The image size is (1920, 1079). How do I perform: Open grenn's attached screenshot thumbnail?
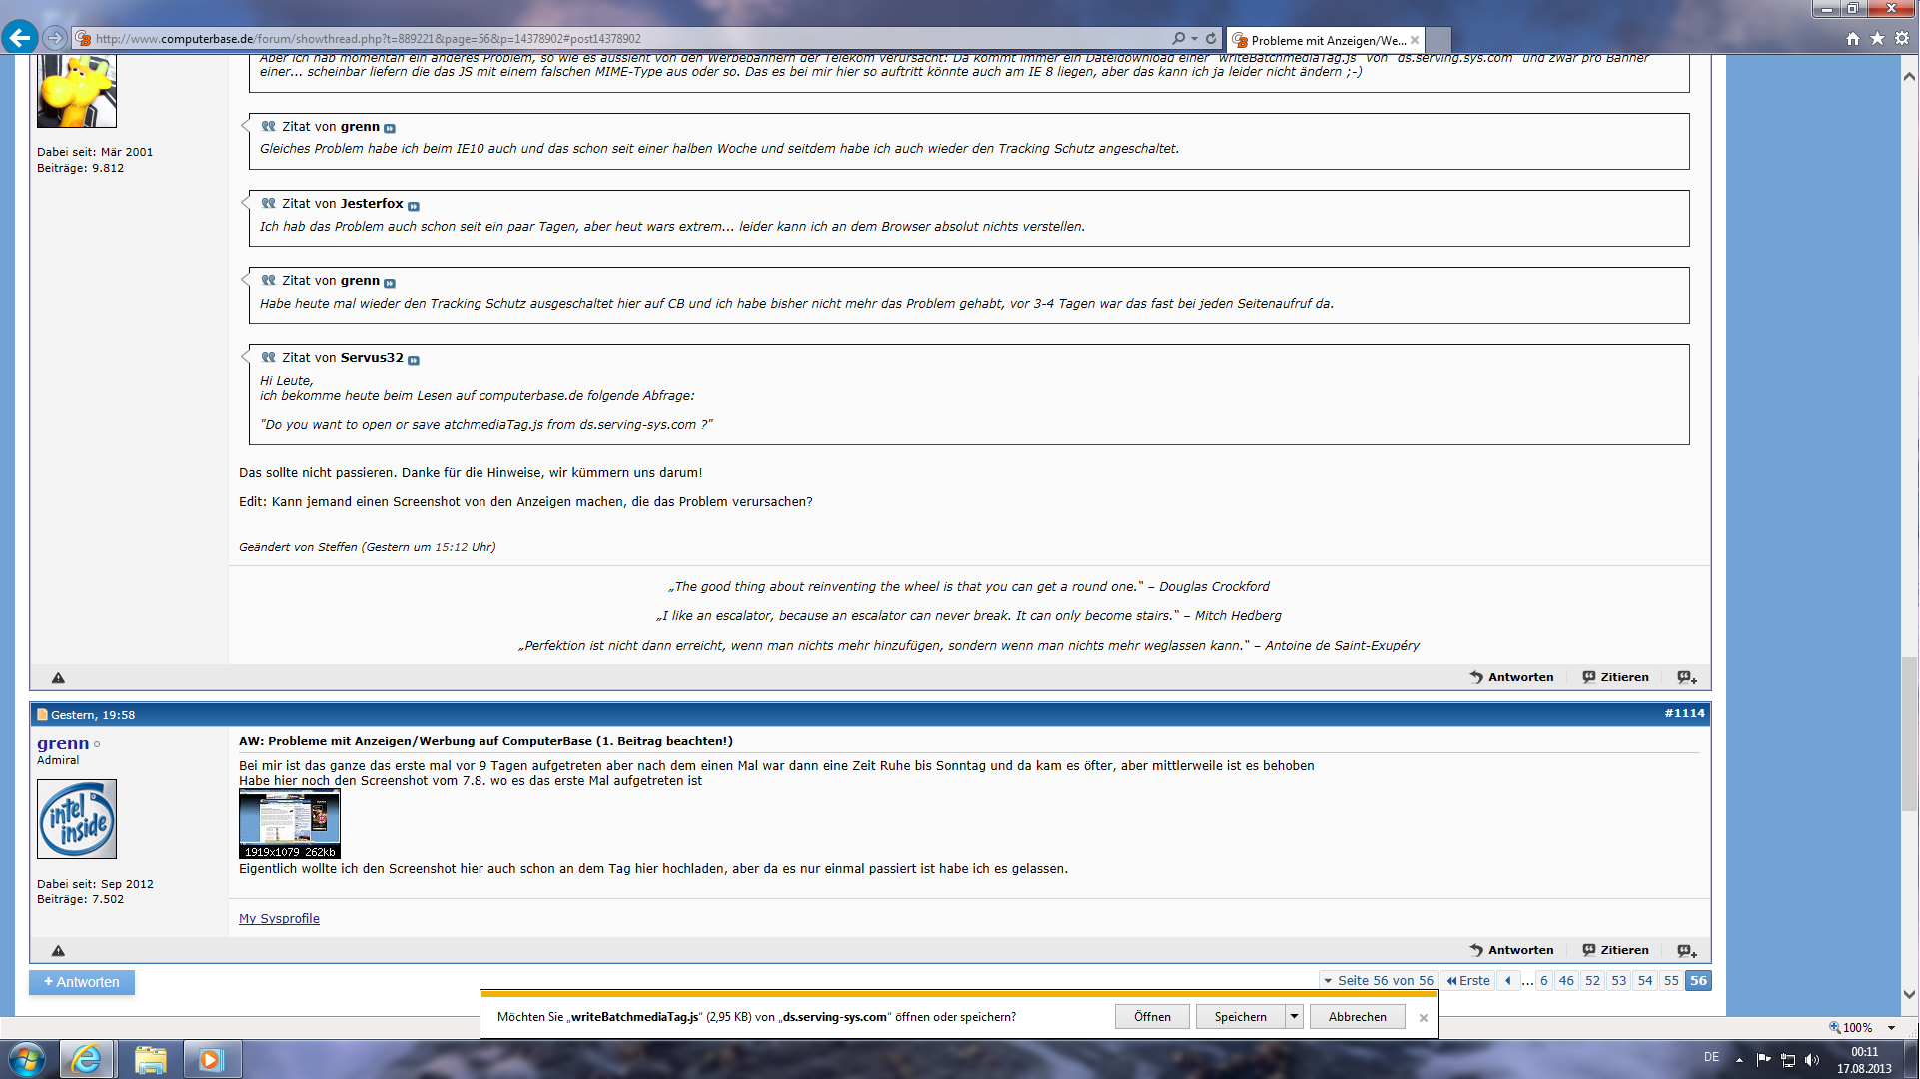[290, 823]
